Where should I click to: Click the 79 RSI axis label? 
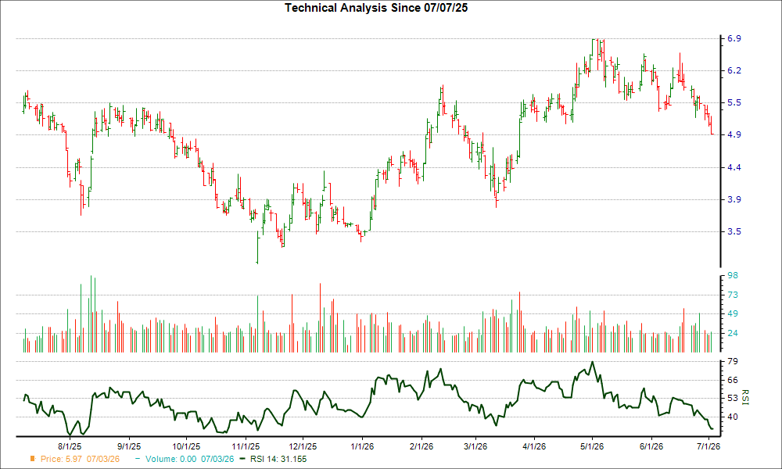[733, 361]
